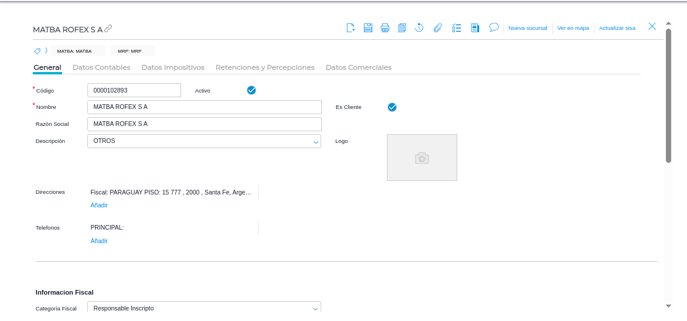Click the Nueva sucursal button
687x321 pixels.
(528, 28)
